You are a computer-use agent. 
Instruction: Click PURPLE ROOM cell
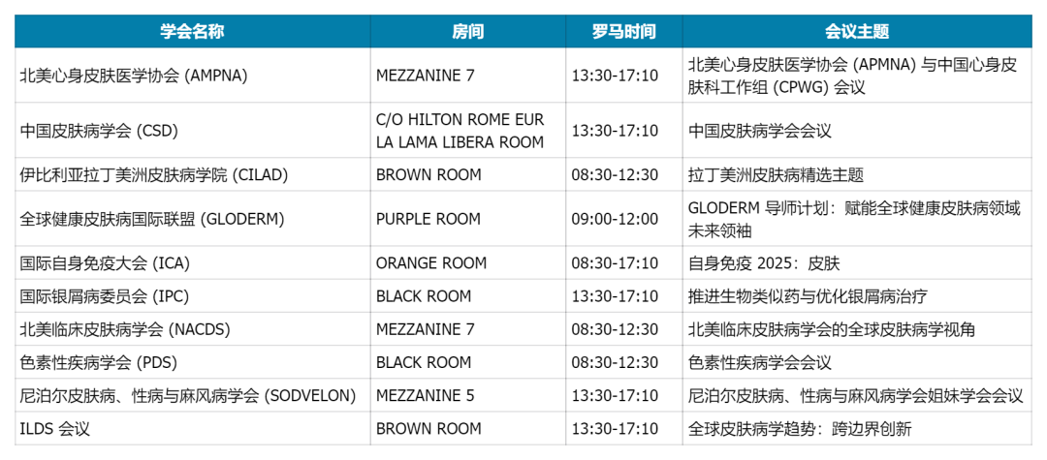(x=468, y=219)
